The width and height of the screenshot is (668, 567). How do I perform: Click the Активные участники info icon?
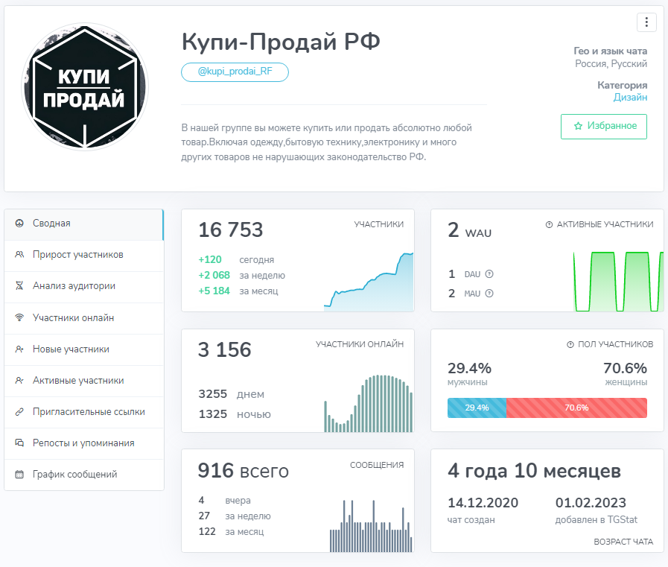pos(551,224)
